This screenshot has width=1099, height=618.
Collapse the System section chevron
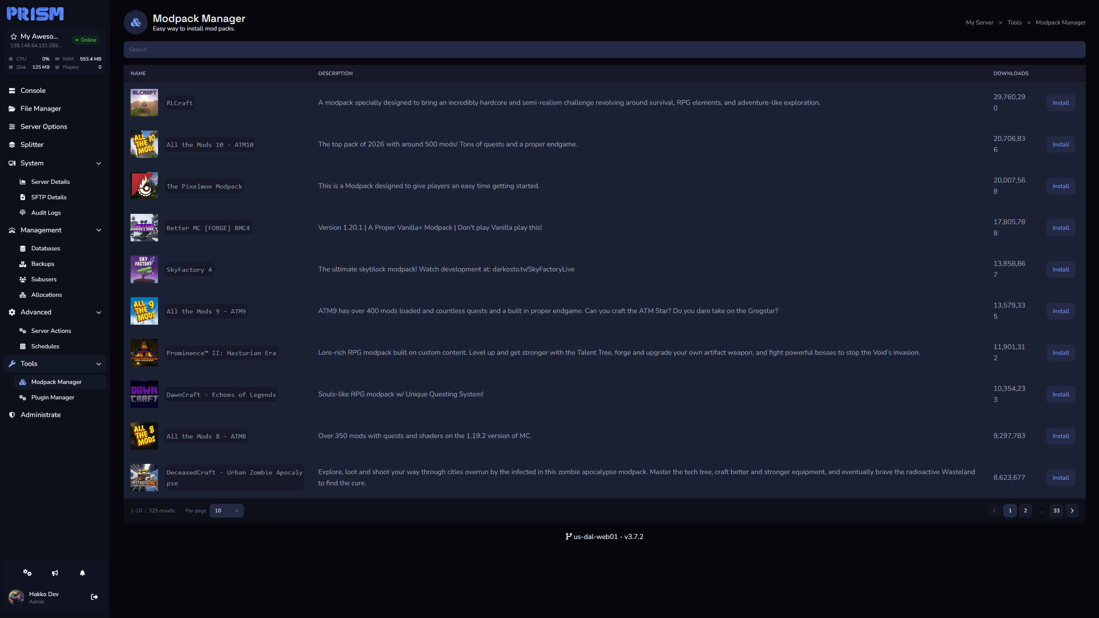point(99,163)
